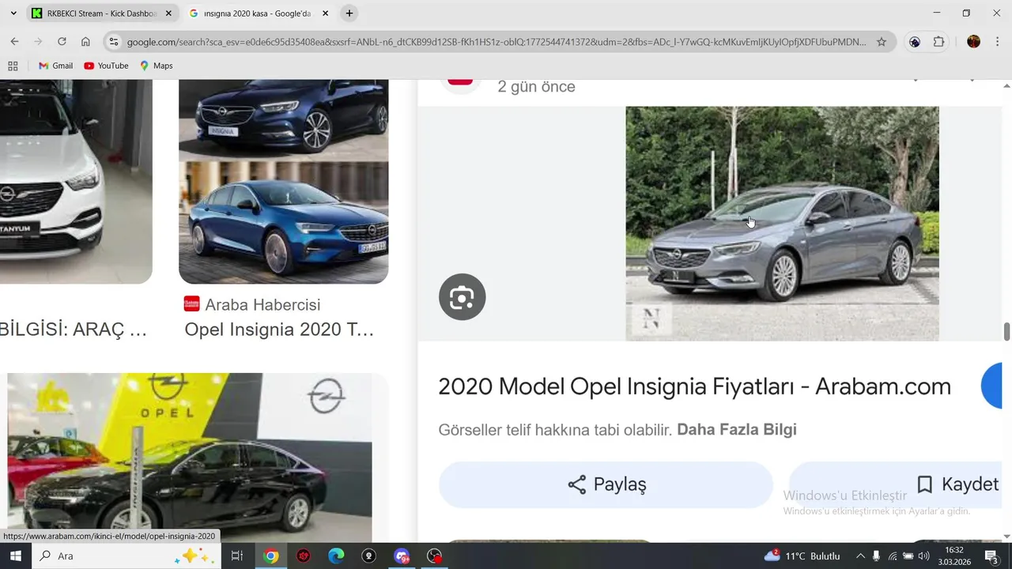Click the microphone tray icon
The height and width of the screenshot is (569, 1012).
[x=876, y=556]
